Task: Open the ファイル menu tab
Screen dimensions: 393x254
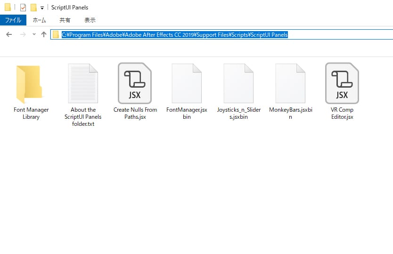Action: point(13,20)
